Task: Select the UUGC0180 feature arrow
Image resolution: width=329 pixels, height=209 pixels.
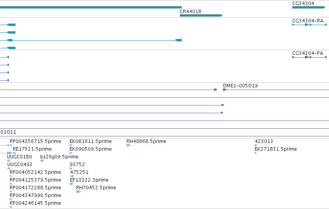Action: (9, 161)
